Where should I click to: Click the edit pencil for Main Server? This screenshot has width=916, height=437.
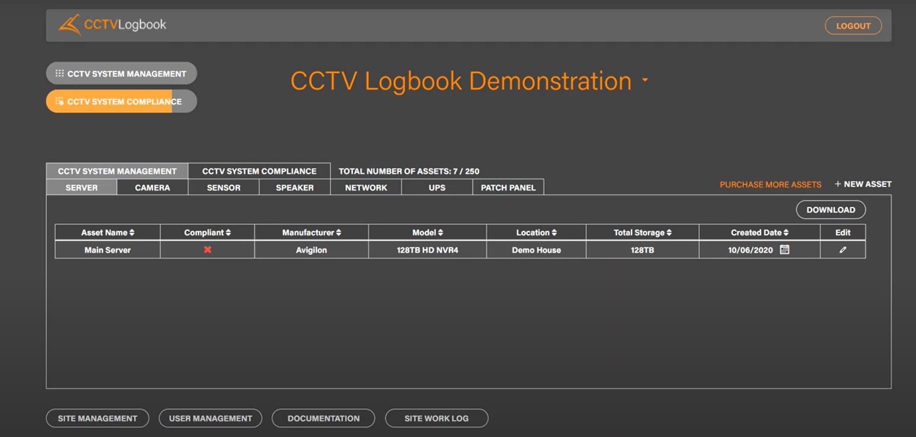[x=843, y=250]
